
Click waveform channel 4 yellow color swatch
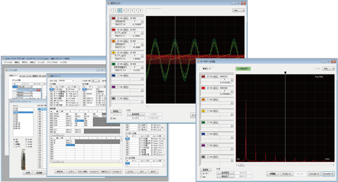tap(113, 53)
